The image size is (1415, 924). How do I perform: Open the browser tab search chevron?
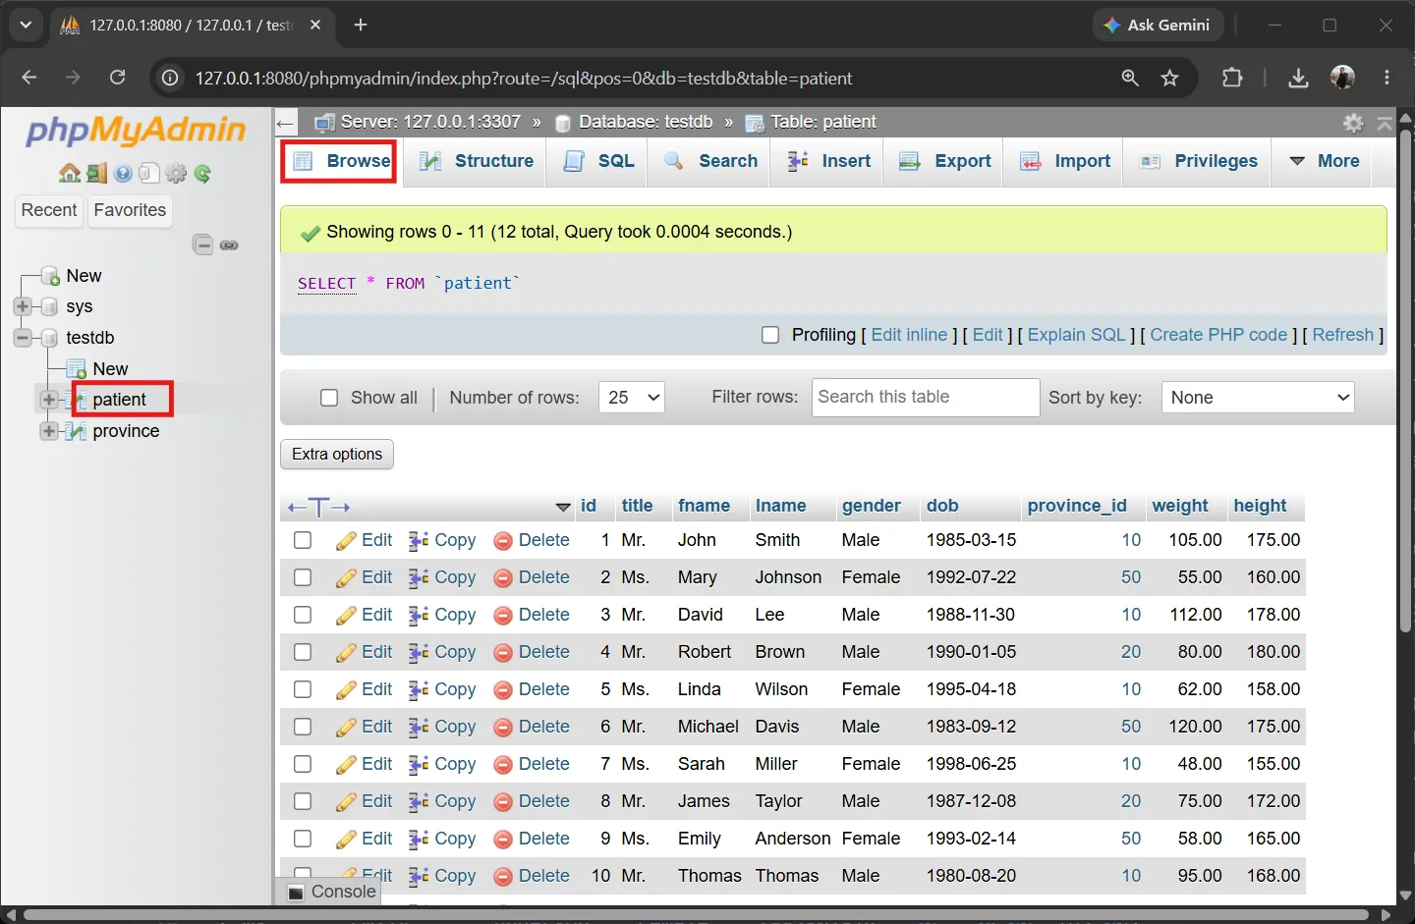coord(26,25)
